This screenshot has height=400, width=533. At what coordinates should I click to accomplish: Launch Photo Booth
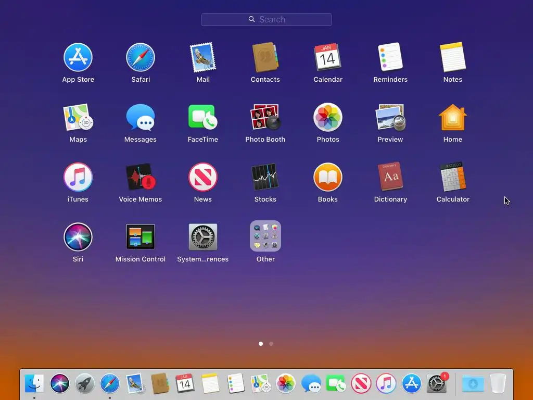[265, 117]
